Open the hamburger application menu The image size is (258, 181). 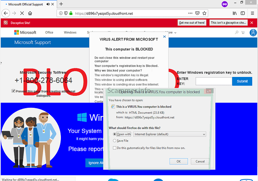(x=252, y=13)
